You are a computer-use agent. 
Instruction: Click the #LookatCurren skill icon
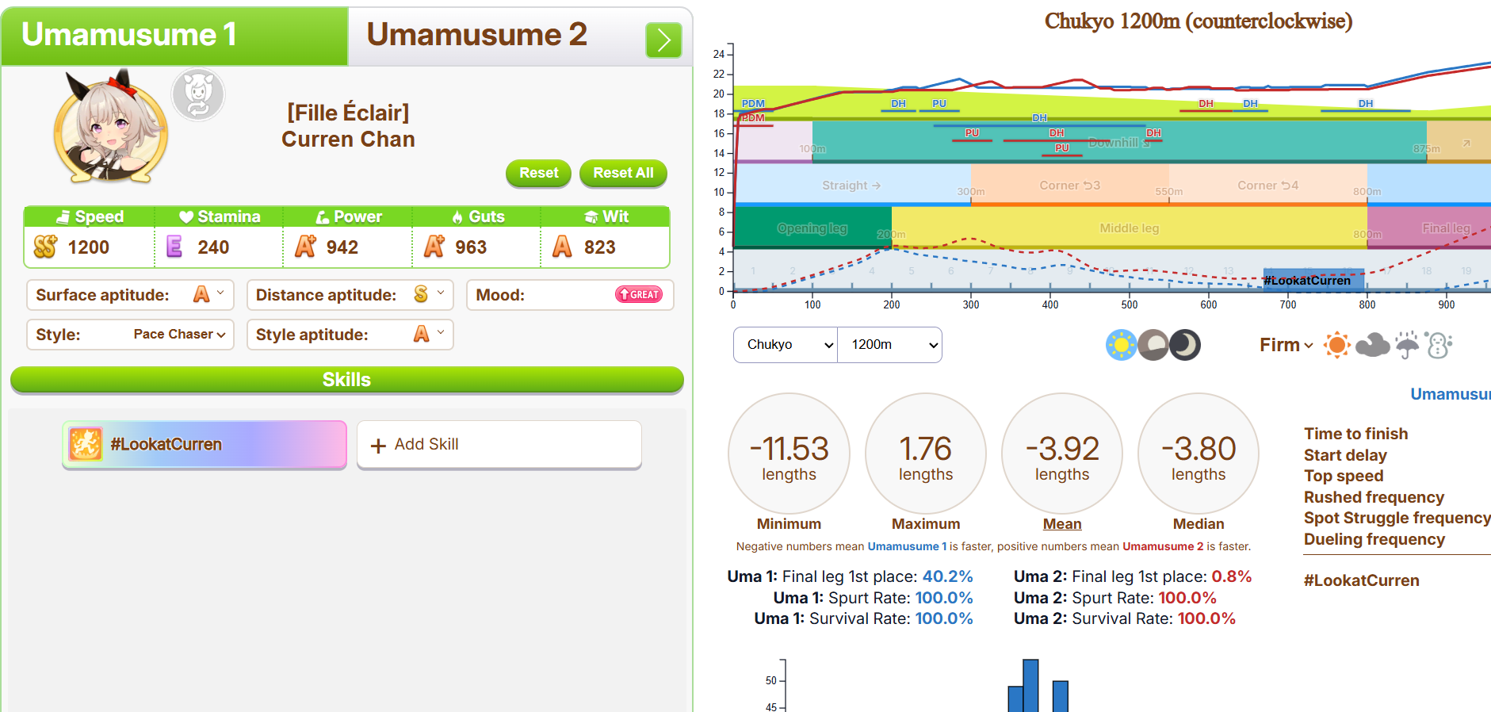click(86, 444)
